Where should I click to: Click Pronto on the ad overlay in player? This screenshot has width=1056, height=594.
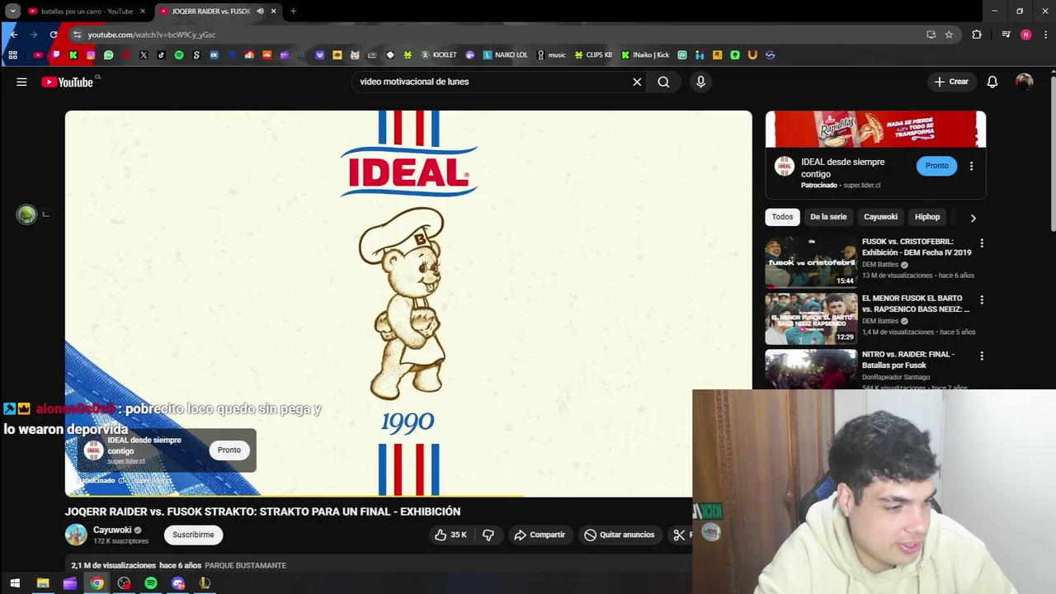[x=229, y=450]
